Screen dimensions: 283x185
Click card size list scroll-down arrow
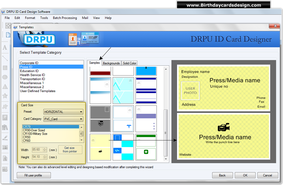(81, 140)
